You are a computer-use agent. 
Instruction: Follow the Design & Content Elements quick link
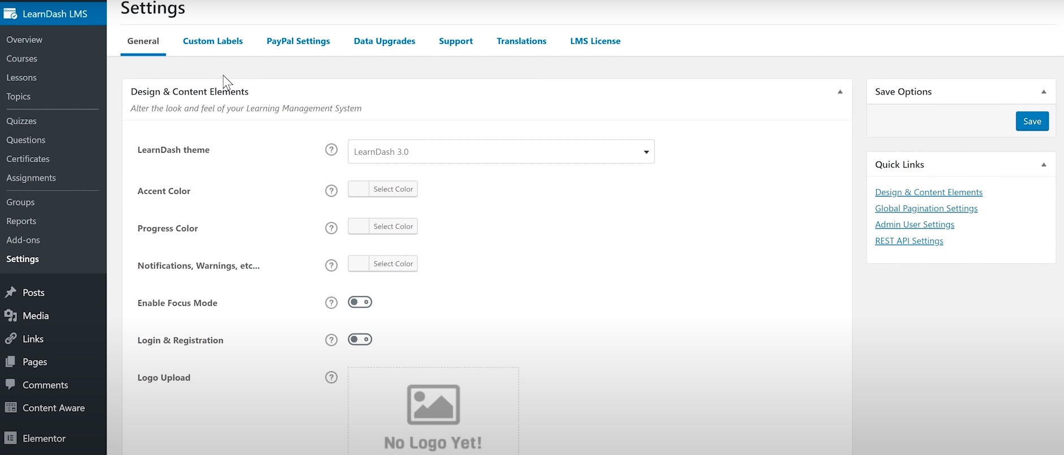(929, 192)
